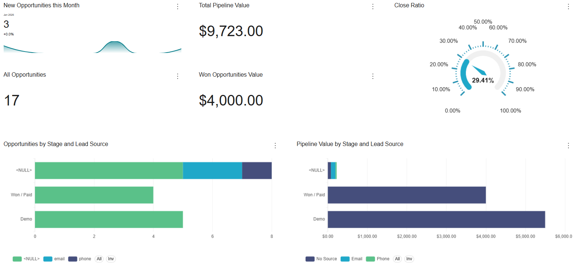Open options for Pipeline Value chart
This screenshot has width=578, height=265.
coord(568,145)
